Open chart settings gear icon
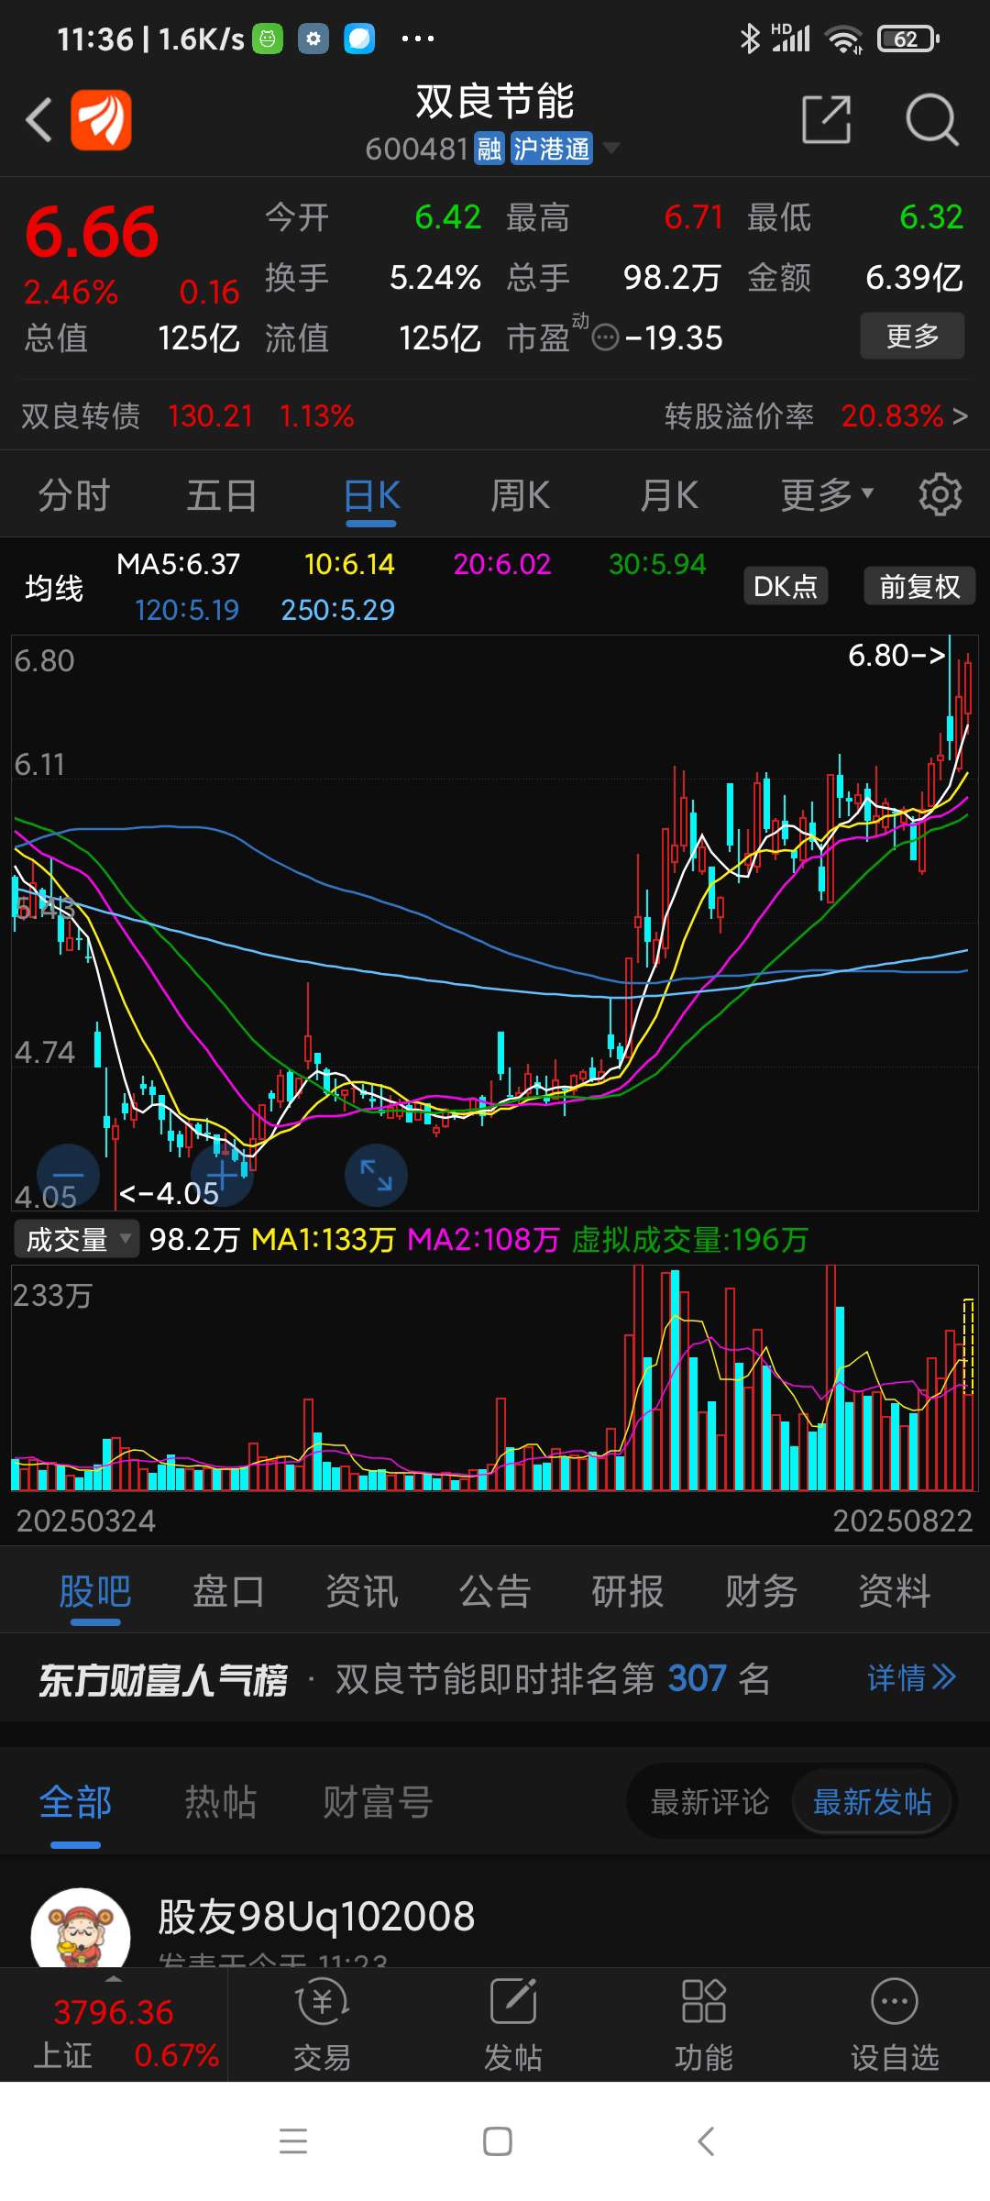This screenshot has width=990, height=2201. (x=940, y=495)
